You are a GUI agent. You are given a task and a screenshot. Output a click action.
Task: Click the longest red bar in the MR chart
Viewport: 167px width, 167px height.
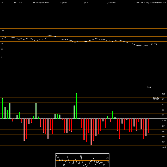click(91, 132)
